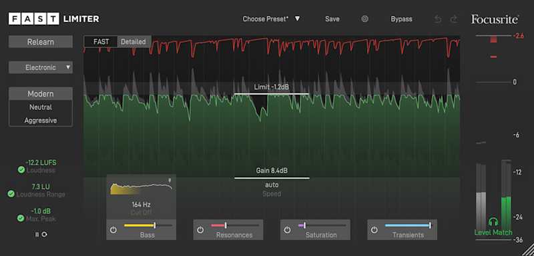Toggle the Bass power button
Screen dimensions: 534x256
click(113, 230)
